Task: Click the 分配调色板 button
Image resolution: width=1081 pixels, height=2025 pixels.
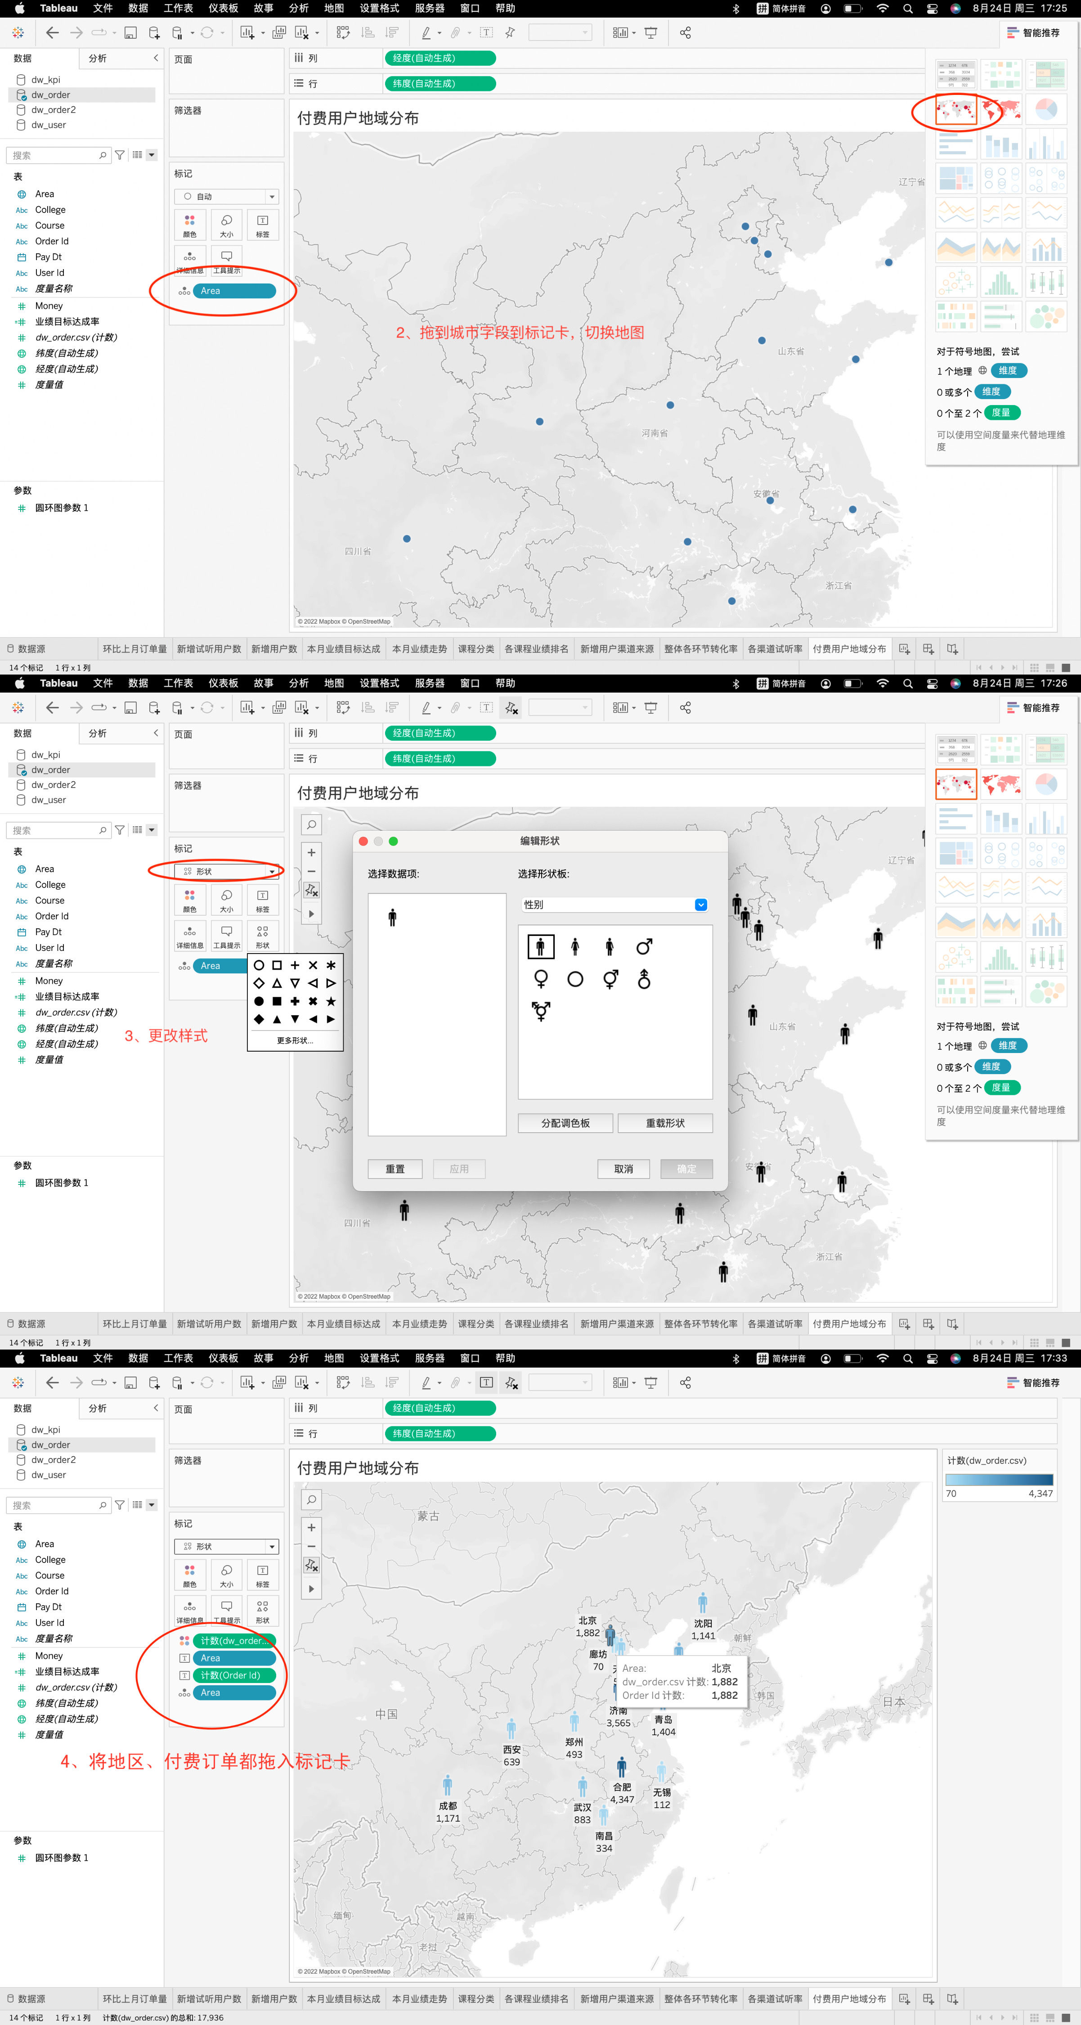Action: [x=565, y=1123]
